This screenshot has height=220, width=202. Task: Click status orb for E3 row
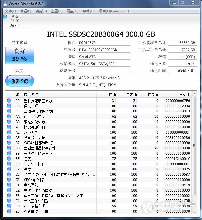coord(9,195)
